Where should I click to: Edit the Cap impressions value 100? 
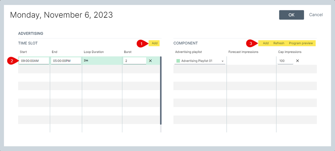click(x=285, y=61)
